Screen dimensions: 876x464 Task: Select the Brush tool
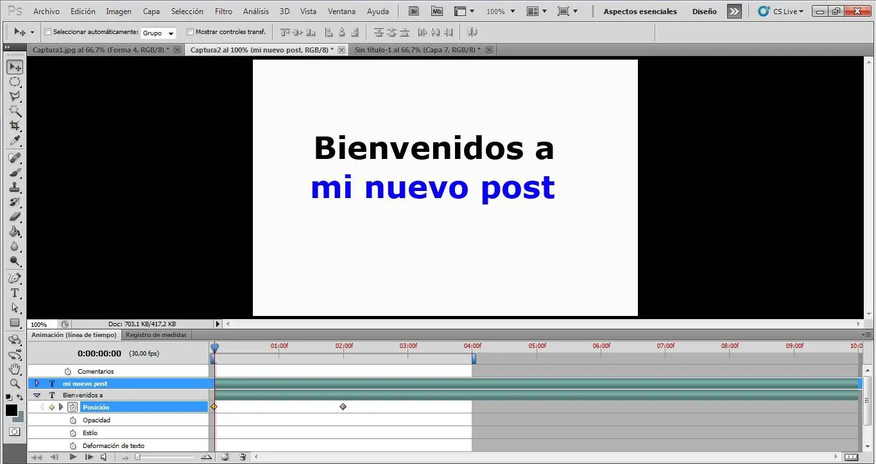pyautogui.click(x=15, y=173)
